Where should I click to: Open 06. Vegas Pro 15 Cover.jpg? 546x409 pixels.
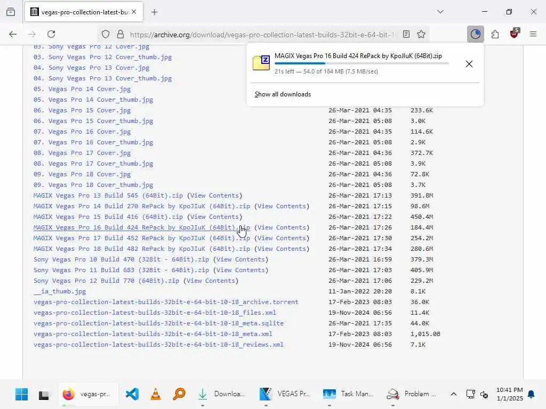(82, 110)
